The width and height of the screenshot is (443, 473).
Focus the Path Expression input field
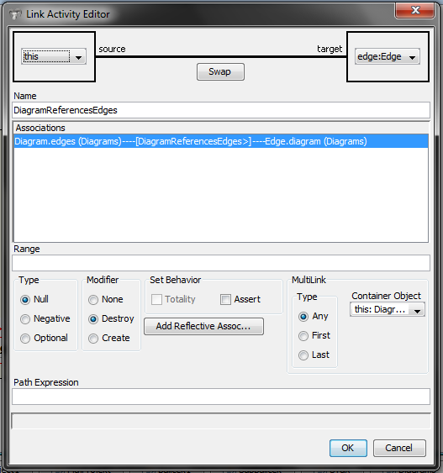coord(221,397)
